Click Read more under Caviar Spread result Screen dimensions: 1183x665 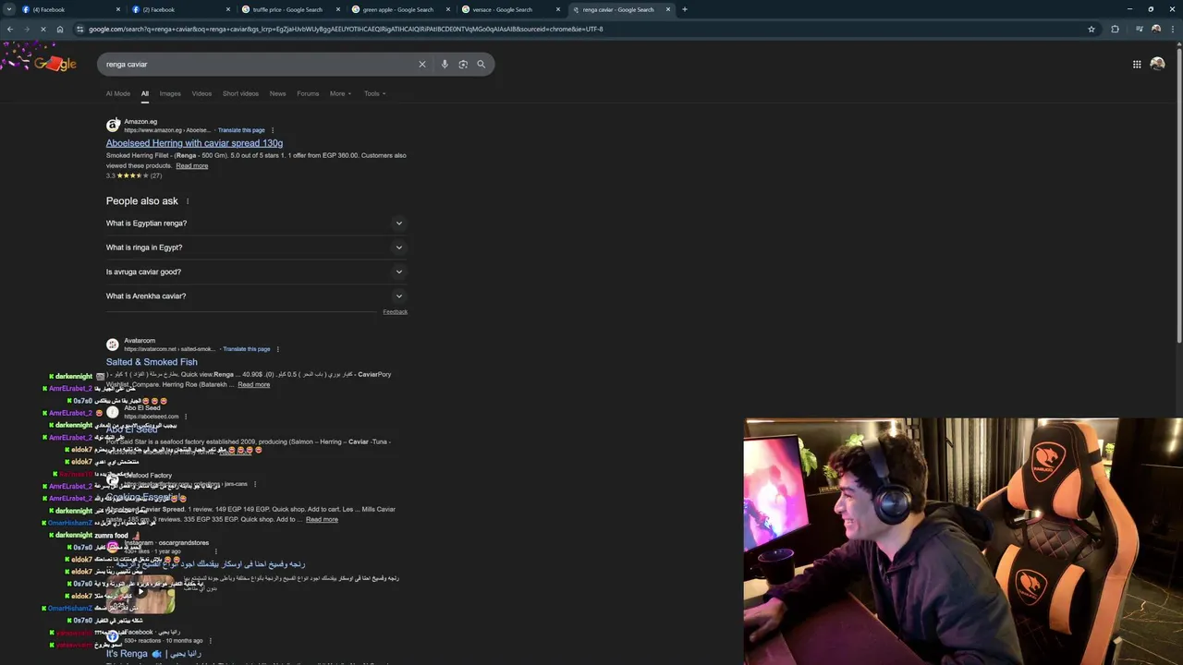[x=322, y=519]
